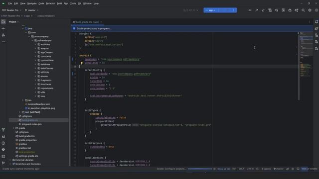
Task: Open editor tab options kebab menu
Action: pos(310,22)
